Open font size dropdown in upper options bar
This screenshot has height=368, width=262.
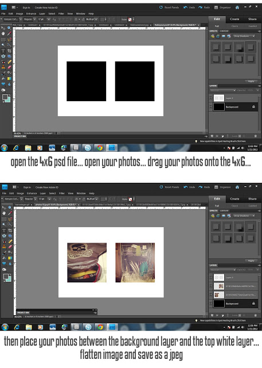[49, 19]
